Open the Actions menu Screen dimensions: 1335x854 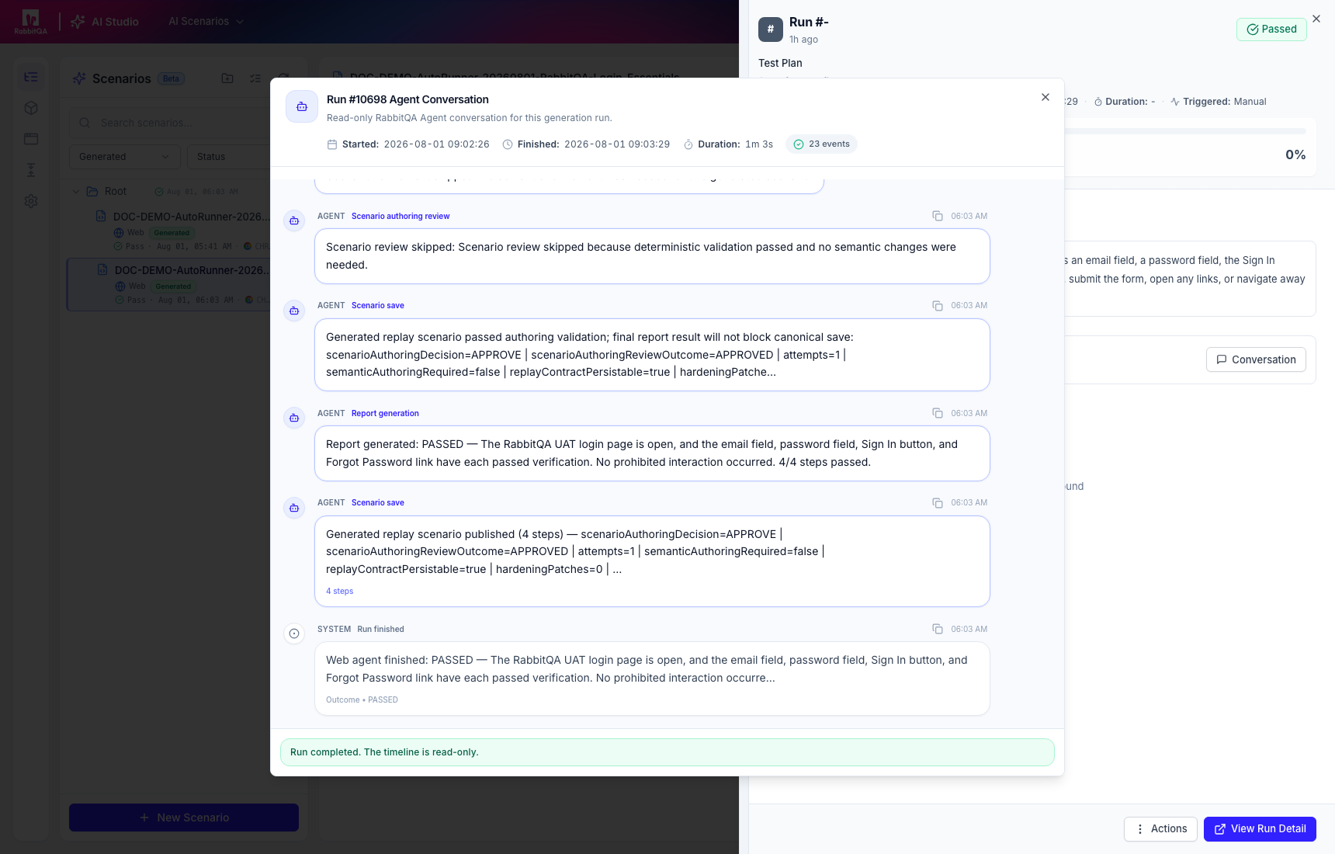coord(1160,829)
